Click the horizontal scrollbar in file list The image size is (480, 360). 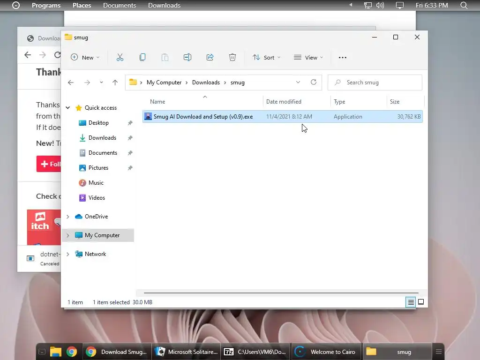(x=281, y=293)
